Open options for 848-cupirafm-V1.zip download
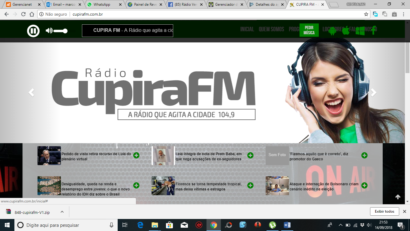The image size is (410, 231). tap(62, 212)
